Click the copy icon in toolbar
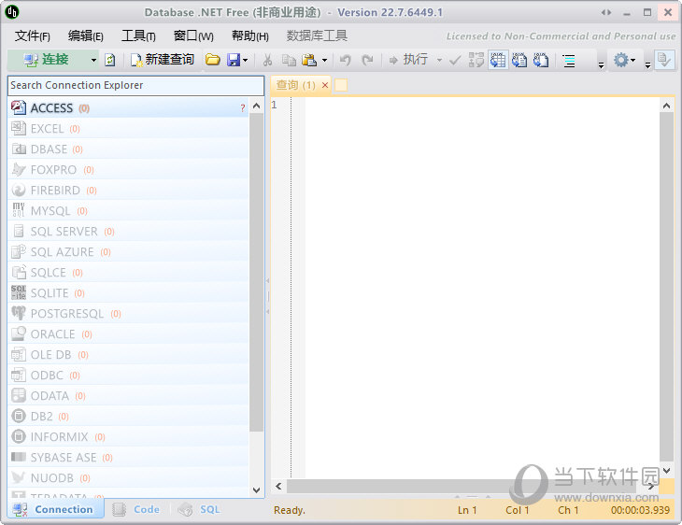Image resolution: width=682 pixels, height=525 pixels. 289,60
